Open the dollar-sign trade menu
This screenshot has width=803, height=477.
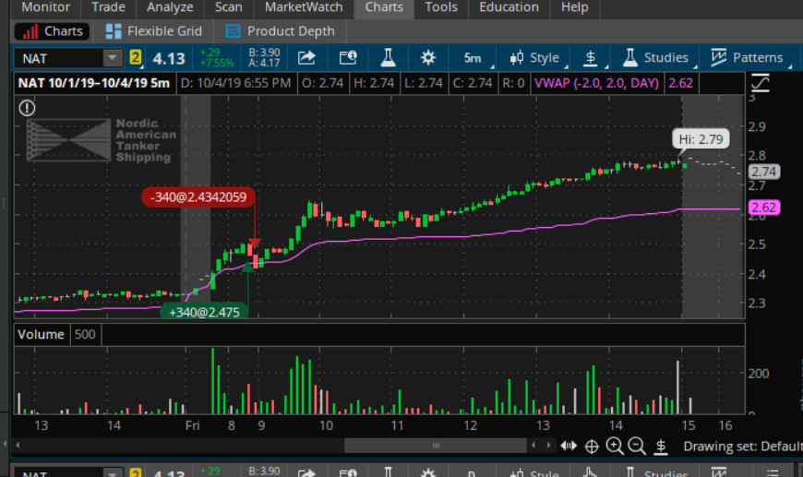pos(593,58)
